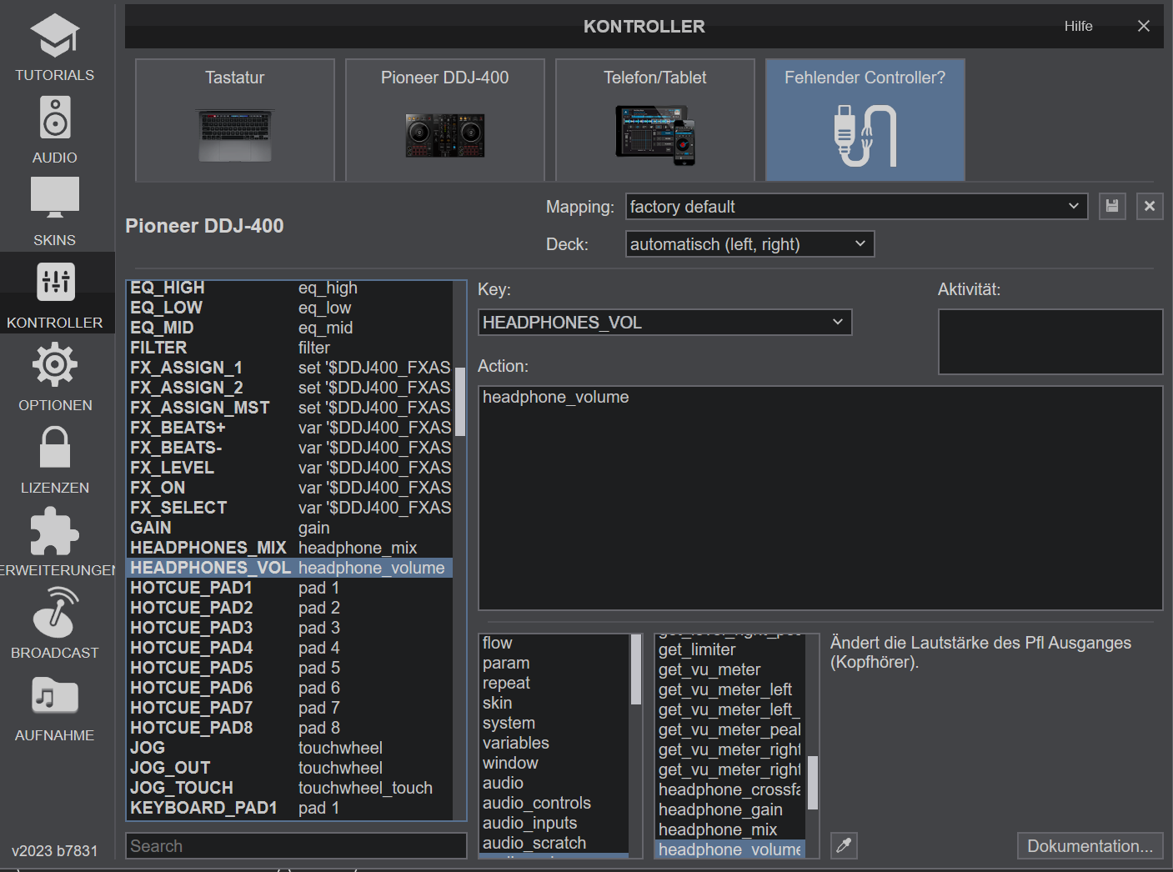The image size is (1173, 872).
Task: Select the FX_BEATS+ mapping row
Action: pos(290,428)
